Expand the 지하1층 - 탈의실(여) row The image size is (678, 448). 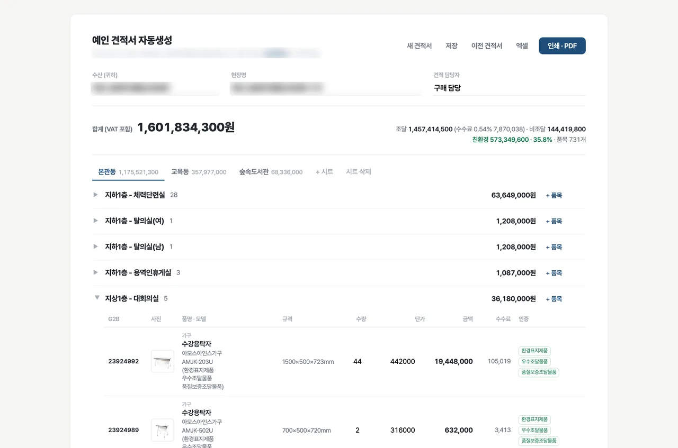(96, 221)
